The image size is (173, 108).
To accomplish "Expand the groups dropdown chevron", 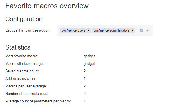I will click(147, 30).
